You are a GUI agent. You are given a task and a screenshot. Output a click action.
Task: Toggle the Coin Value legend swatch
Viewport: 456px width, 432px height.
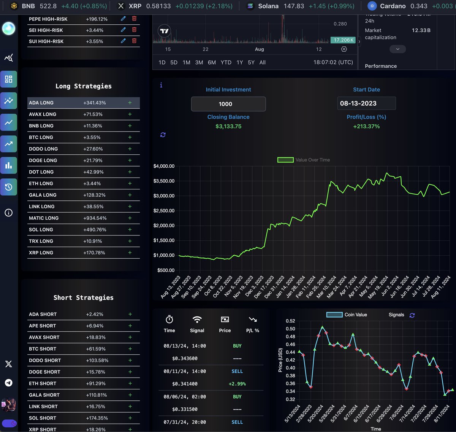coord(334,315)
